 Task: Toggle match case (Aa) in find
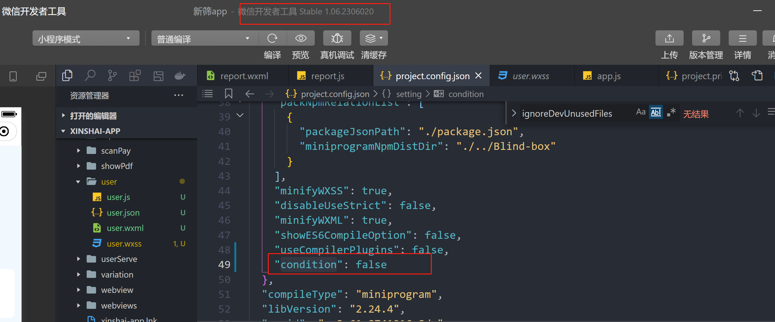(640, 112)
